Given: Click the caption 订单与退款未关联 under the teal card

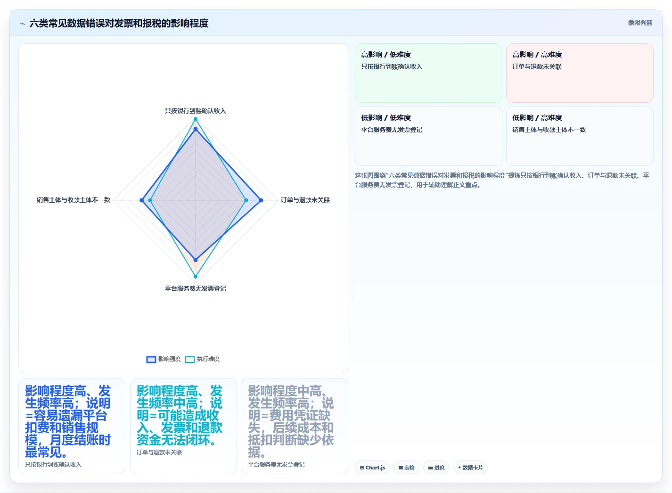Looking at the screenshot, I should tap(159, 452).
